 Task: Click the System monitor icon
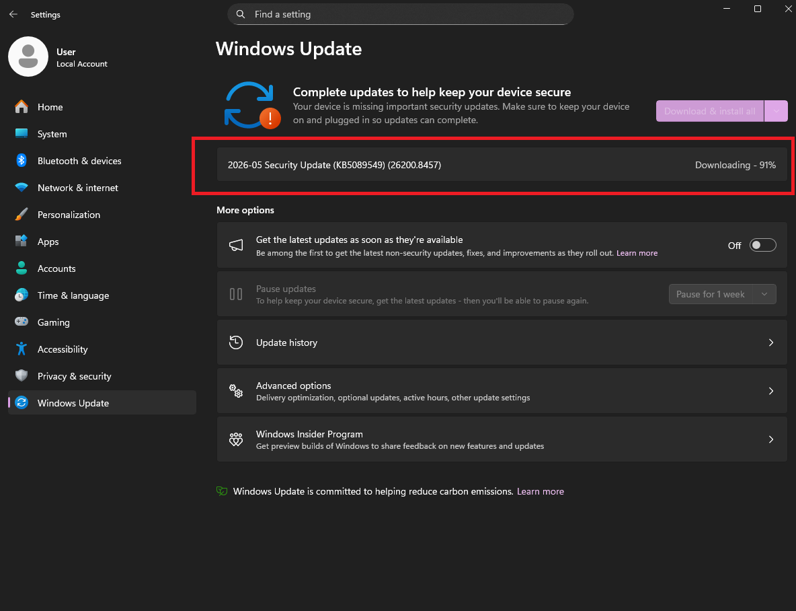pyautogui.click(x=22, y=134)
